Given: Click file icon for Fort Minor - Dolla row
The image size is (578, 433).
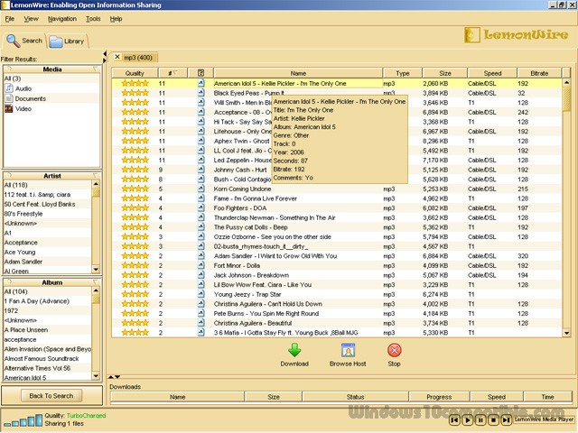Looking at the screenshot, I should pyautogui.click(x=200, y=265).
